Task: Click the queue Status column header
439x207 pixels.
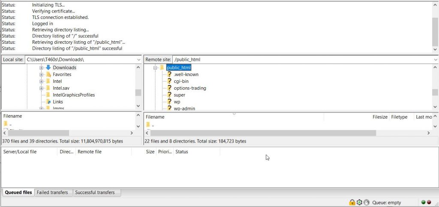Action: coord(196,152)
